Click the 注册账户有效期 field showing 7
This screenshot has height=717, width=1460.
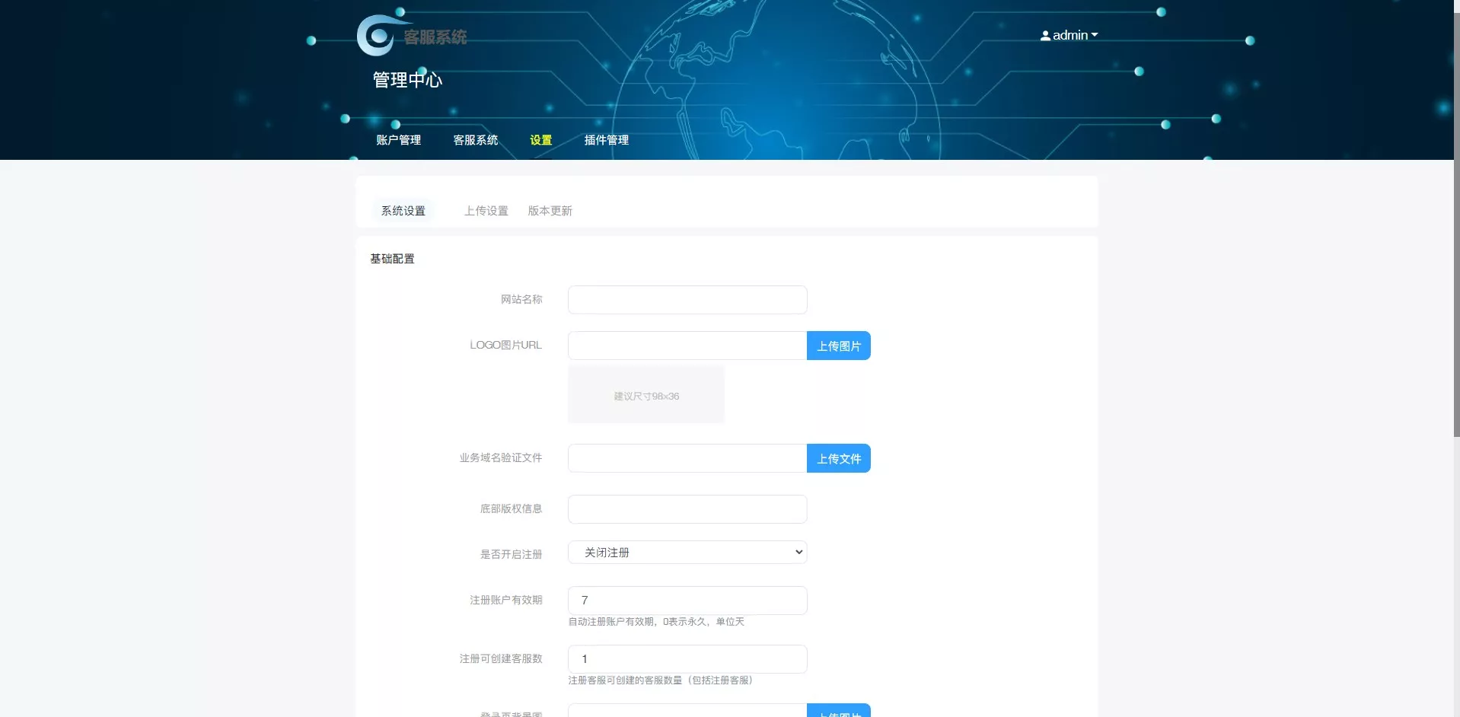686,601
